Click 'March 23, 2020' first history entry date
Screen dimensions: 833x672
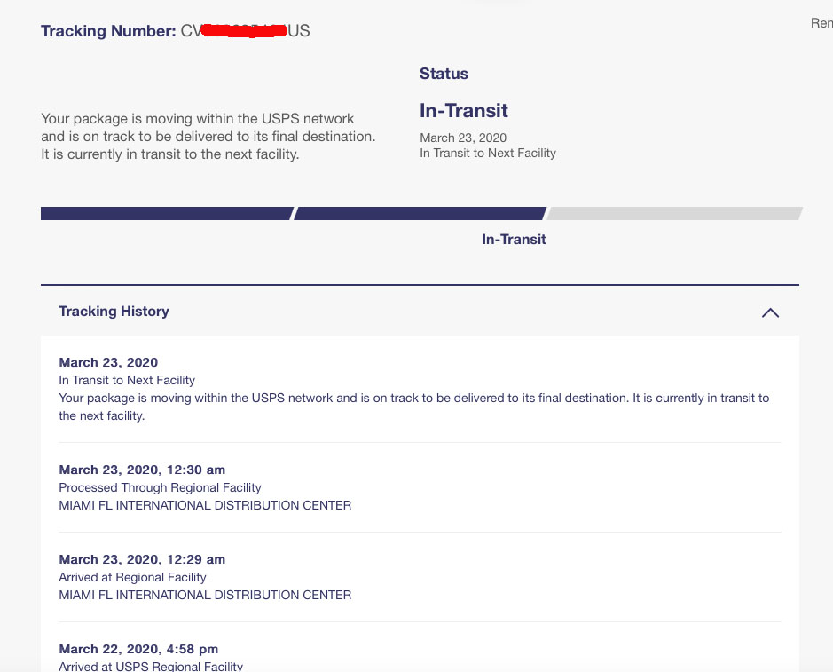(108, 362)
